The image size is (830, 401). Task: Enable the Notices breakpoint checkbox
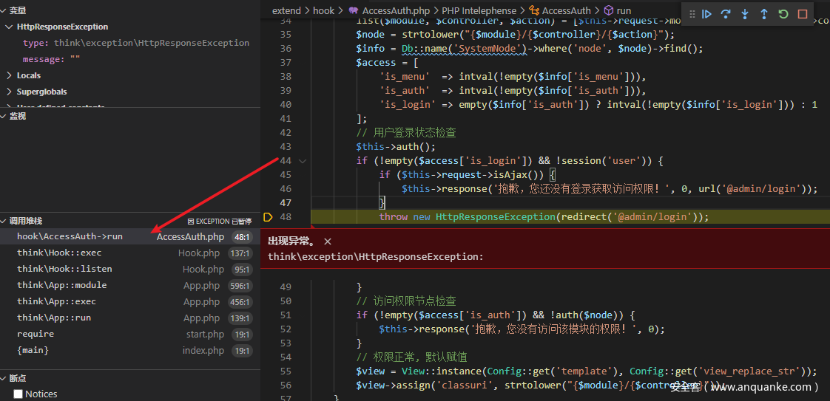click(x=18, y=394)
